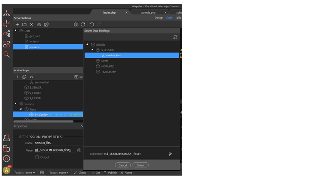323x181 pixels.
Task: Switch to the index.php tab
Action: click(x=110, y=13)
